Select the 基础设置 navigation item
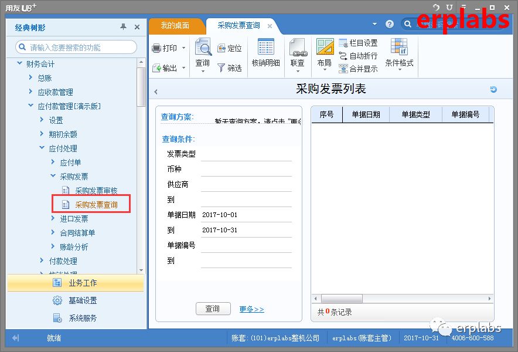The image size is (518, 352). (x=76, y=300)
